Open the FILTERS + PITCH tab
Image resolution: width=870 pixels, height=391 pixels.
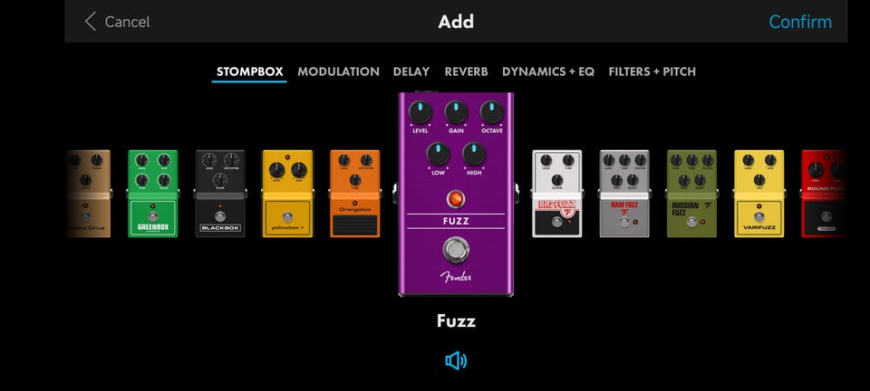coord(652,72)
